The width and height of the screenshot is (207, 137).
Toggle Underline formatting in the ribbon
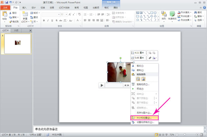[x=52, y=20]
